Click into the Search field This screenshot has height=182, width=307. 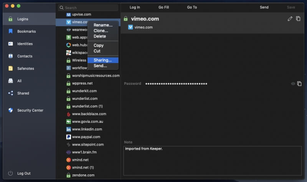88,8
